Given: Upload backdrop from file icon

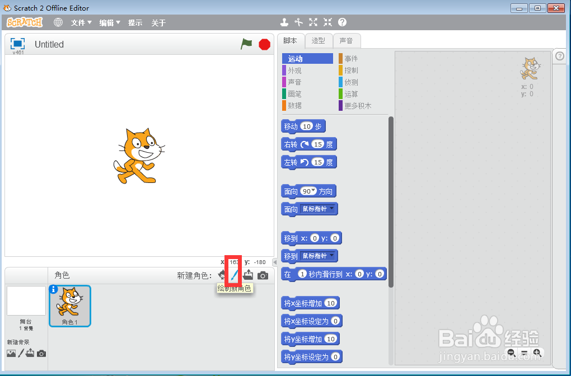Looking at the screenshot, I should click(30, 353).
